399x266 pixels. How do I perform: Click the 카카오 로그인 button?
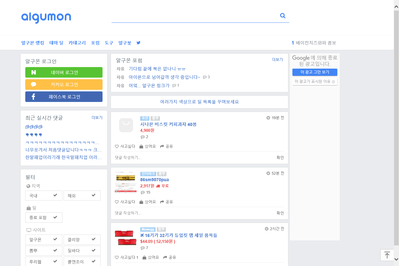tap(64, 85)
